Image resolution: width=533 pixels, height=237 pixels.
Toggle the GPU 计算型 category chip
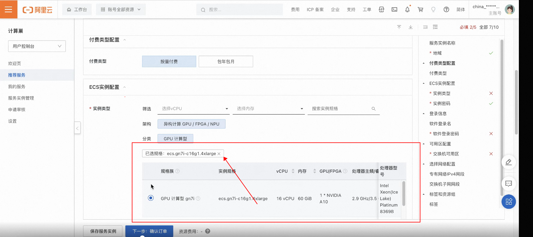[x=175, y=139]
